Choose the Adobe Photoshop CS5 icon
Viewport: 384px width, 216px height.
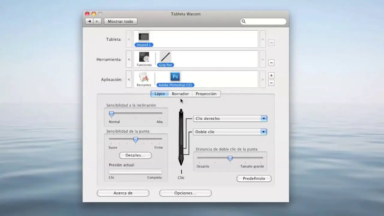pyautogui.click(x=175, y=77)
